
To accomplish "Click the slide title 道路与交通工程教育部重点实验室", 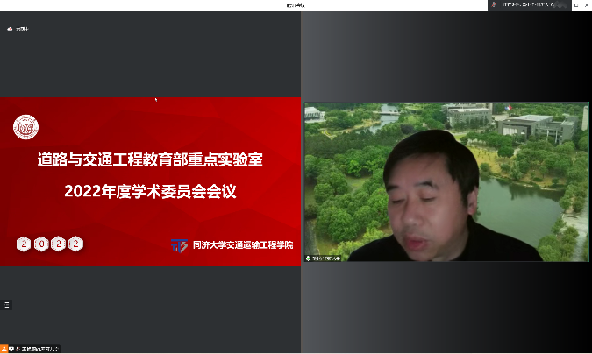I will coord(150,160).
